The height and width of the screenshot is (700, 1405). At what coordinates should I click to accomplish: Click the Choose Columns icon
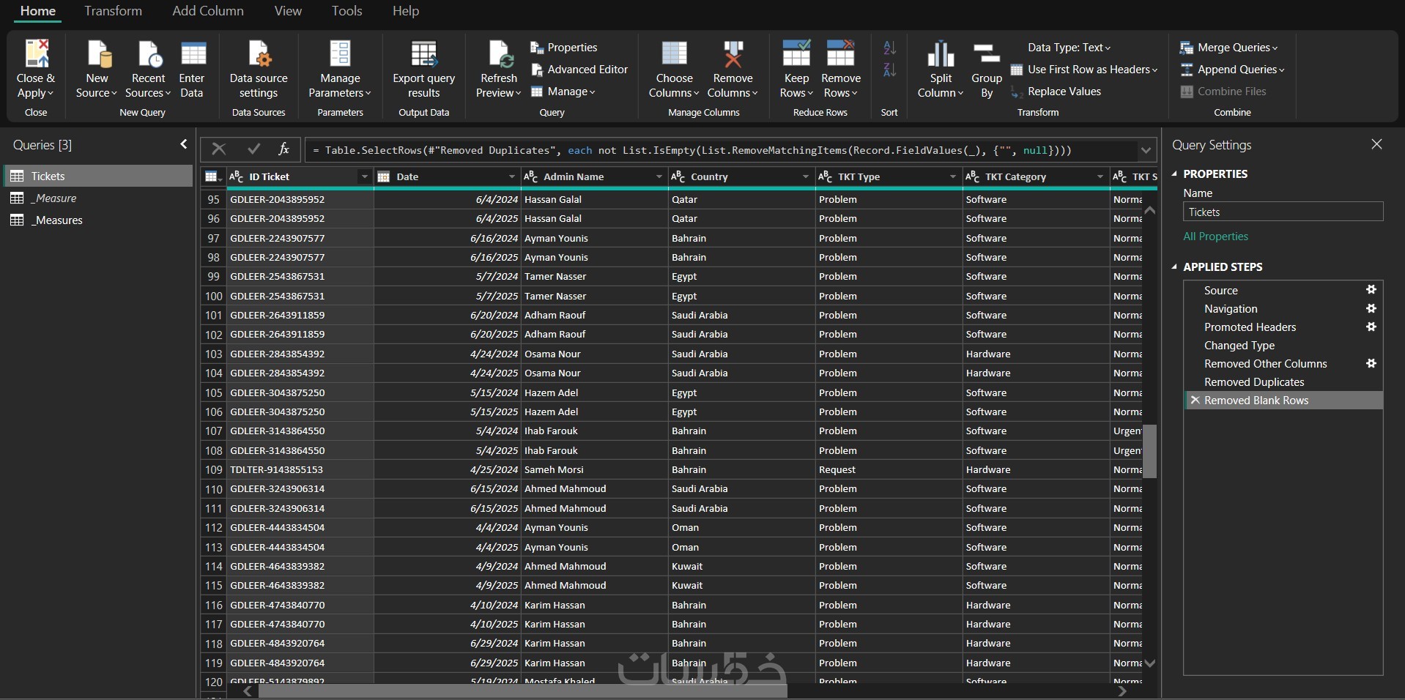point(674,54)
